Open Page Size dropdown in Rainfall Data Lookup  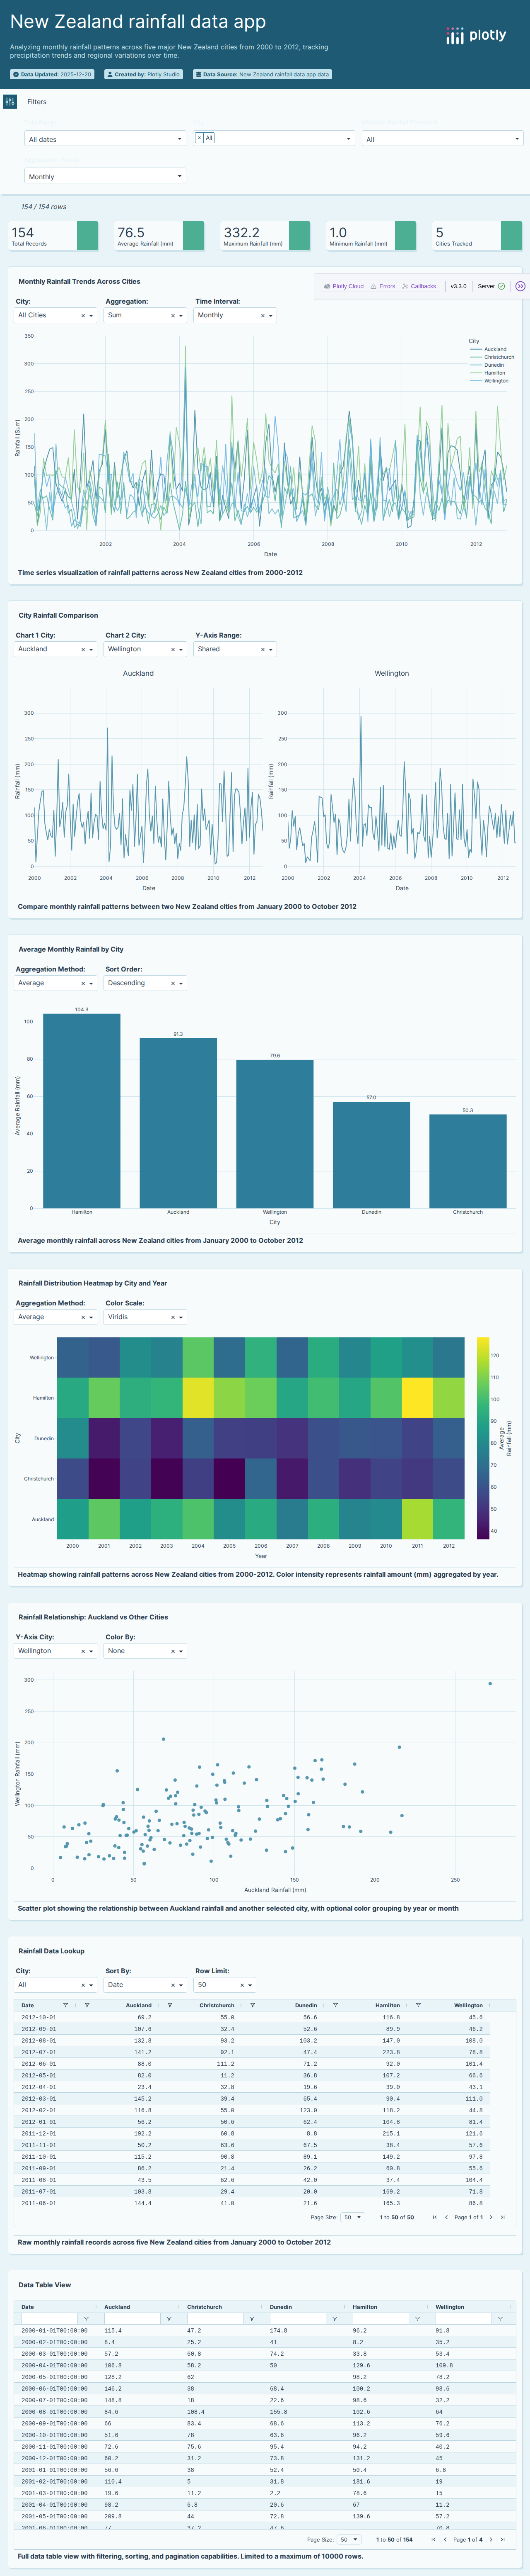[352, 2218]
